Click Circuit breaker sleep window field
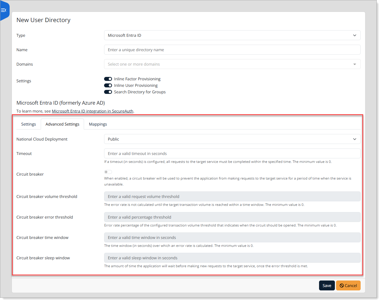 232,258
